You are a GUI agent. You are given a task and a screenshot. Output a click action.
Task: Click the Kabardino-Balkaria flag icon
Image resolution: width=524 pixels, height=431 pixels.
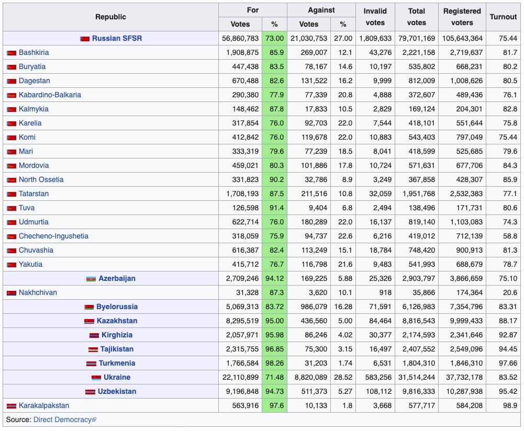click(x=12, y=95)
